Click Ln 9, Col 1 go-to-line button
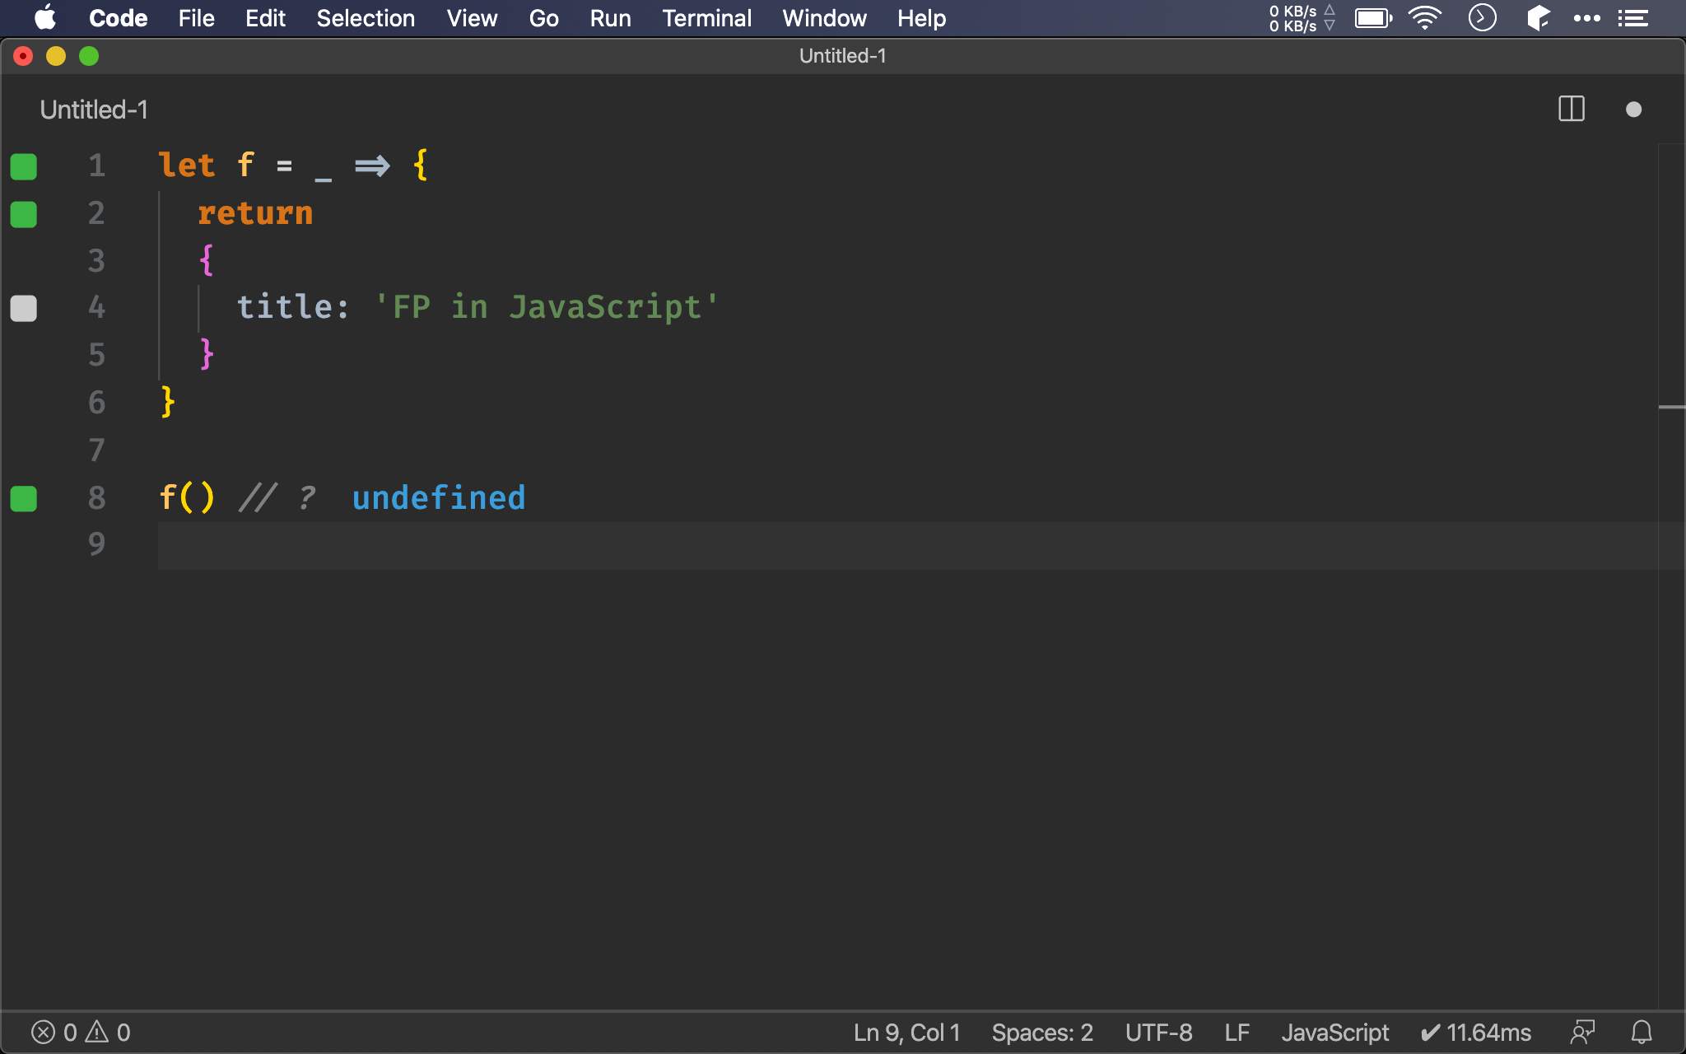This screenshot has height=1054, width=1686. click(x=906, y=1032)
